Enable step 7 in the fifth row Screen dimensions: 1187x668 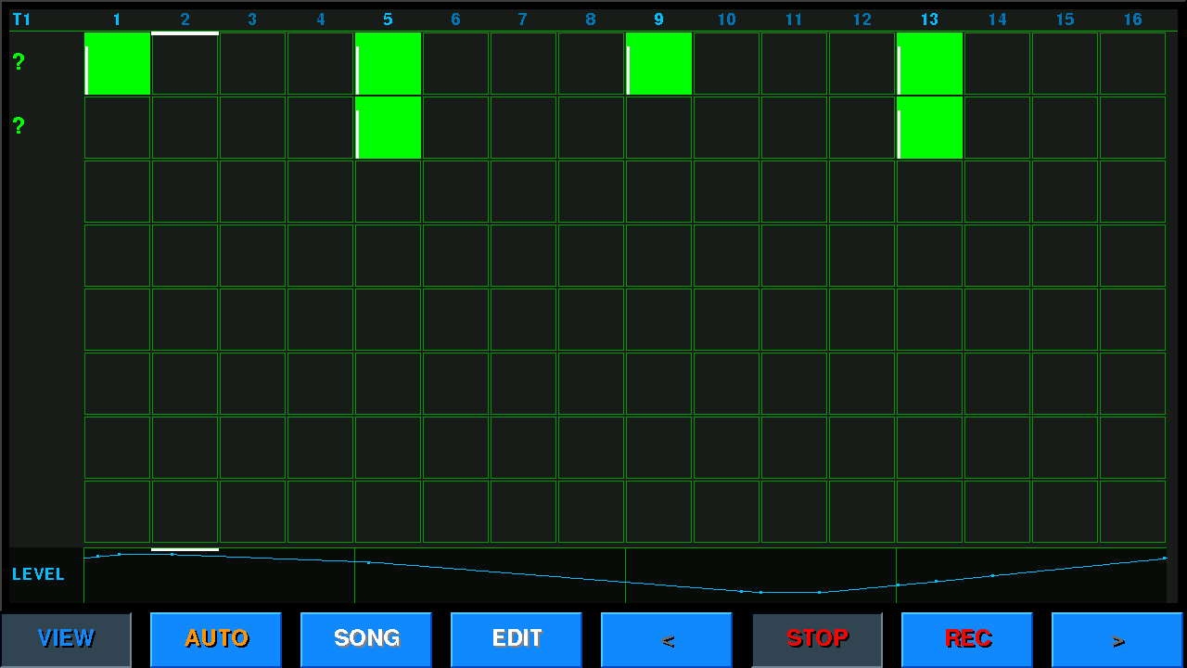coord(523,319)
